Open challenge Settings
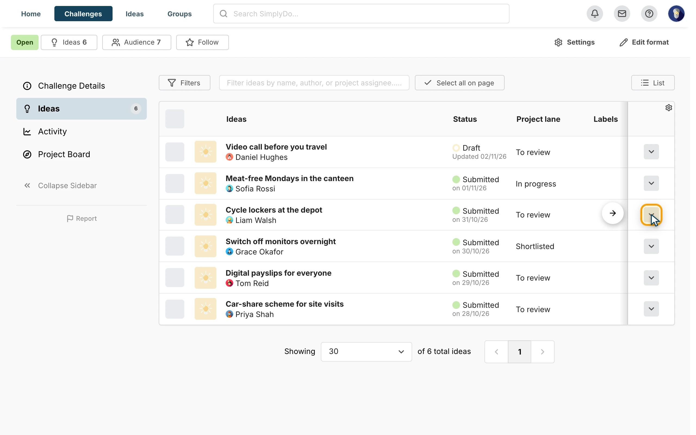The image size is (696, 435). pos(574,42)
